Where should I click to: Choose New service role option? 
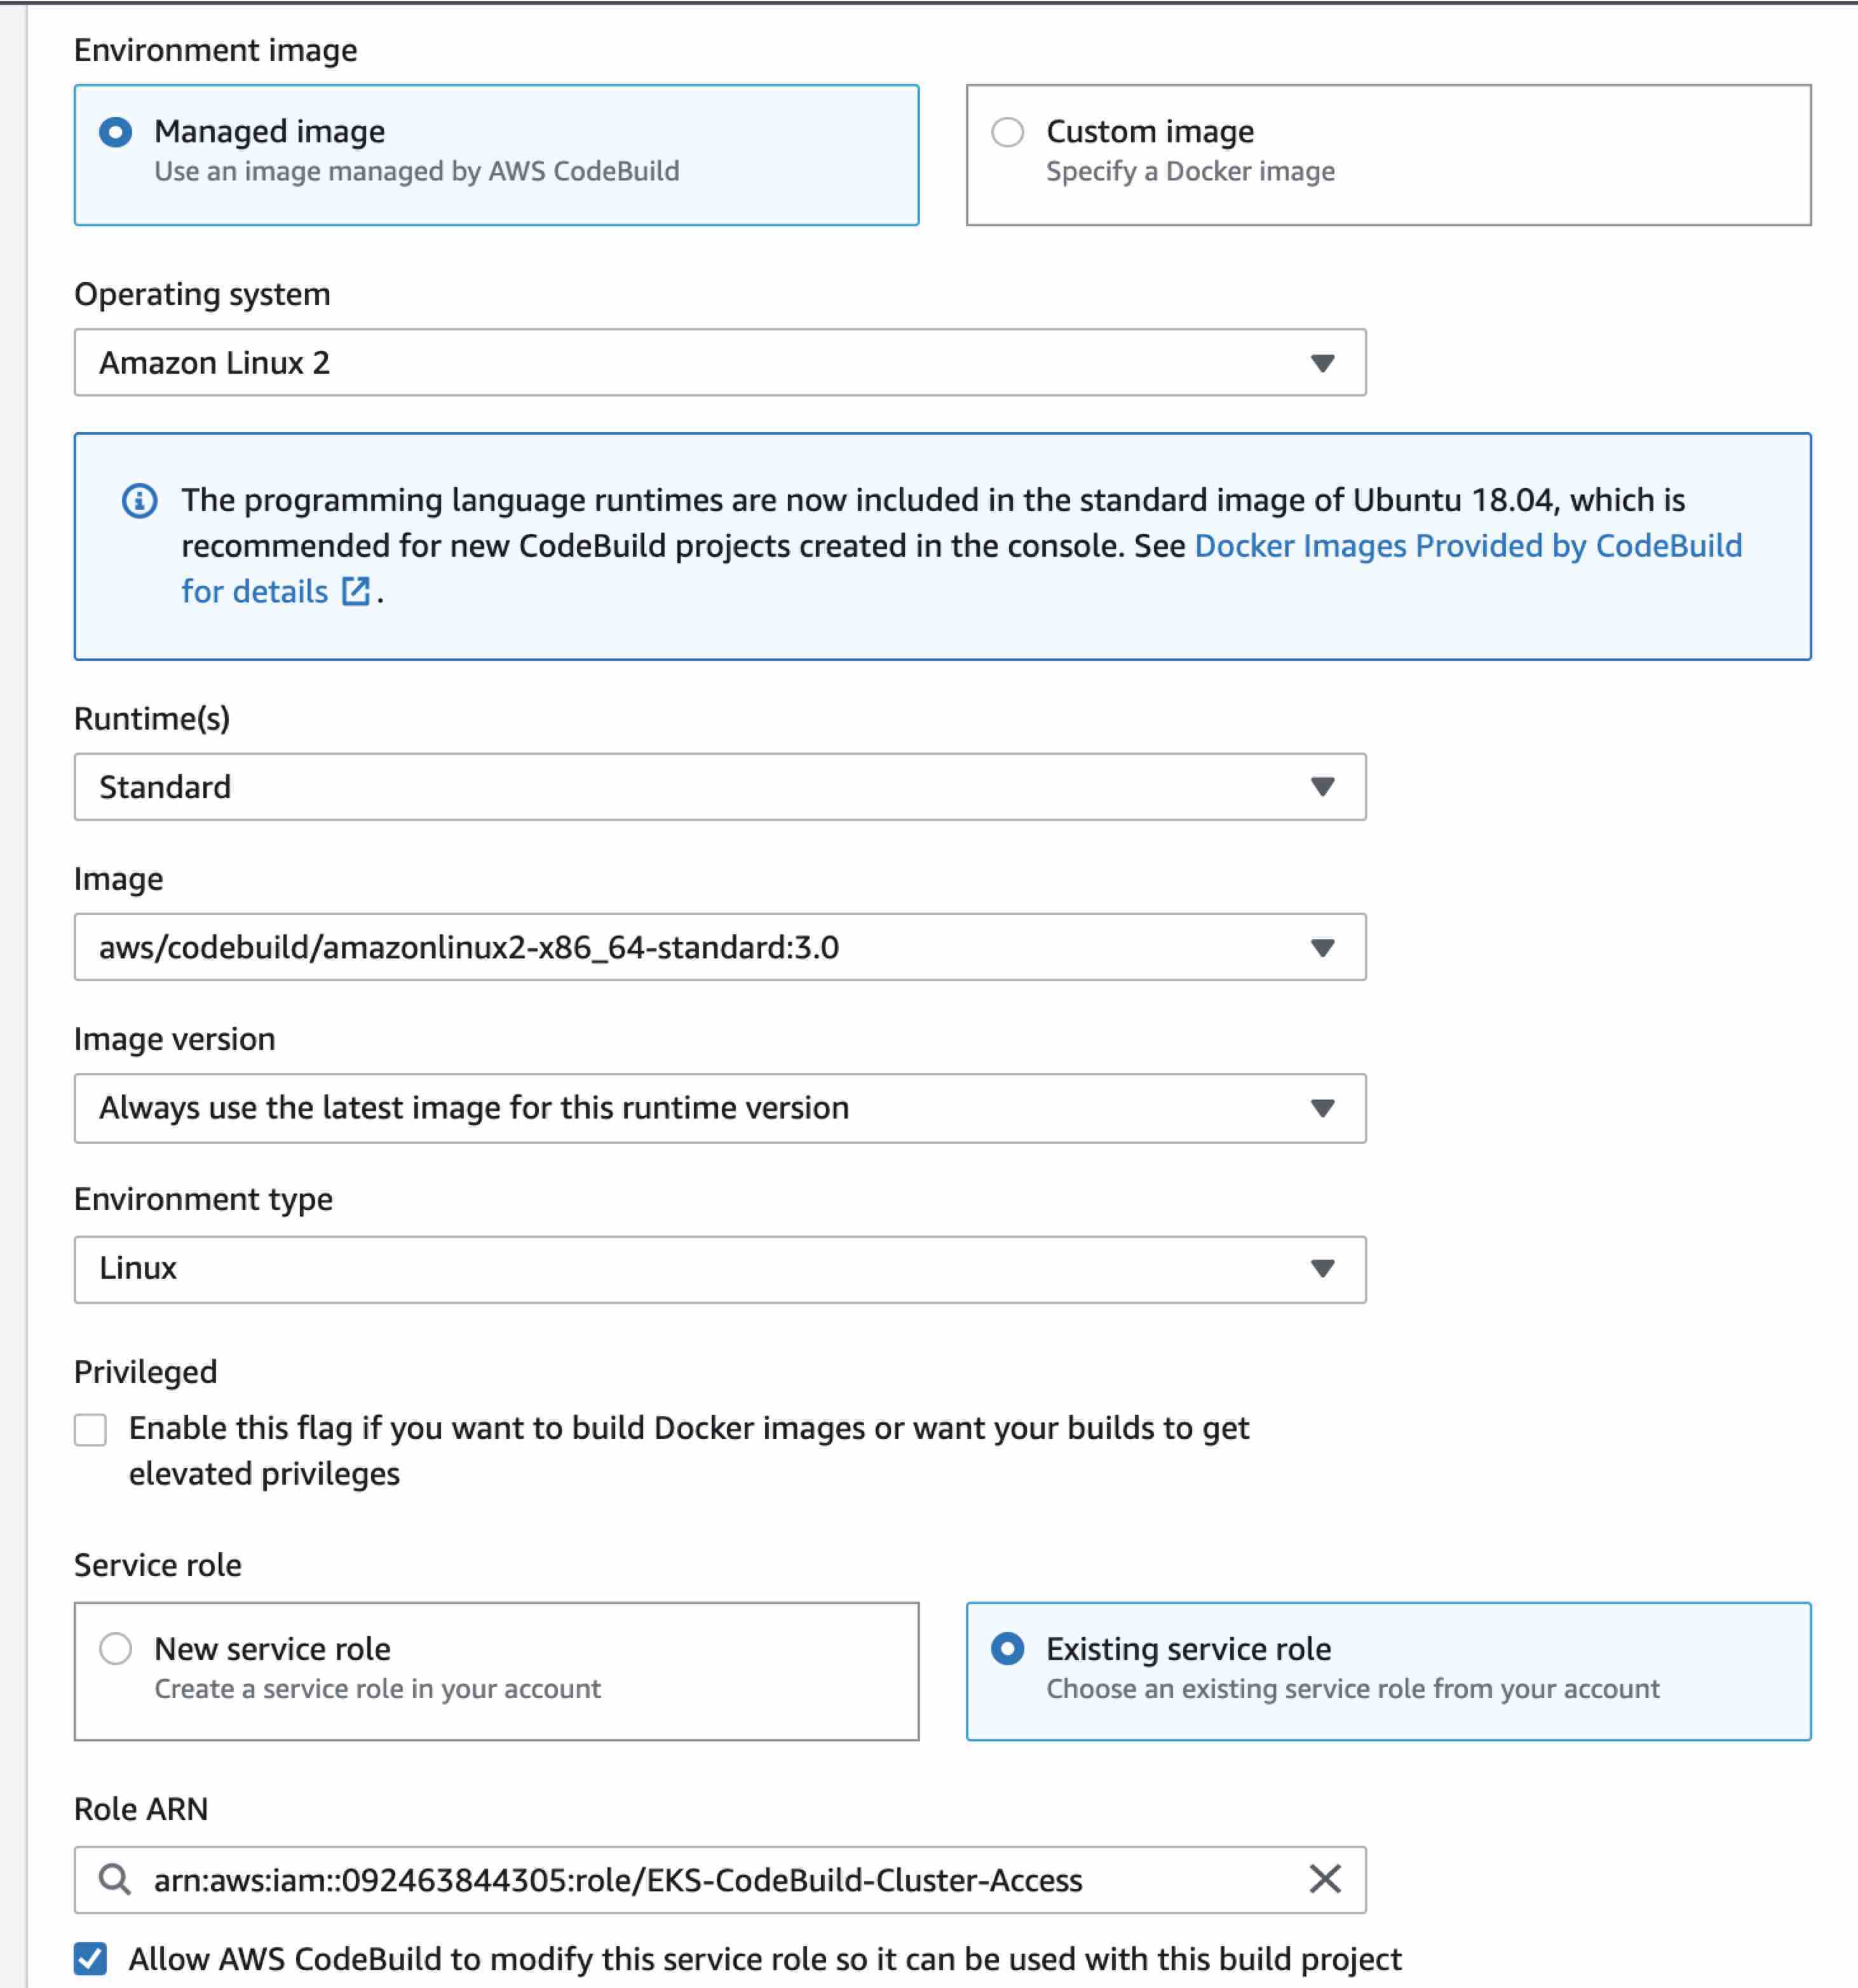[x=116, y=1649]
